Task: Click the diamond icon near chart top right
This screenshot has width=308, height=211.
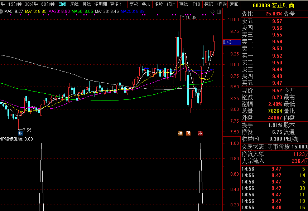Action: point(212,12)
